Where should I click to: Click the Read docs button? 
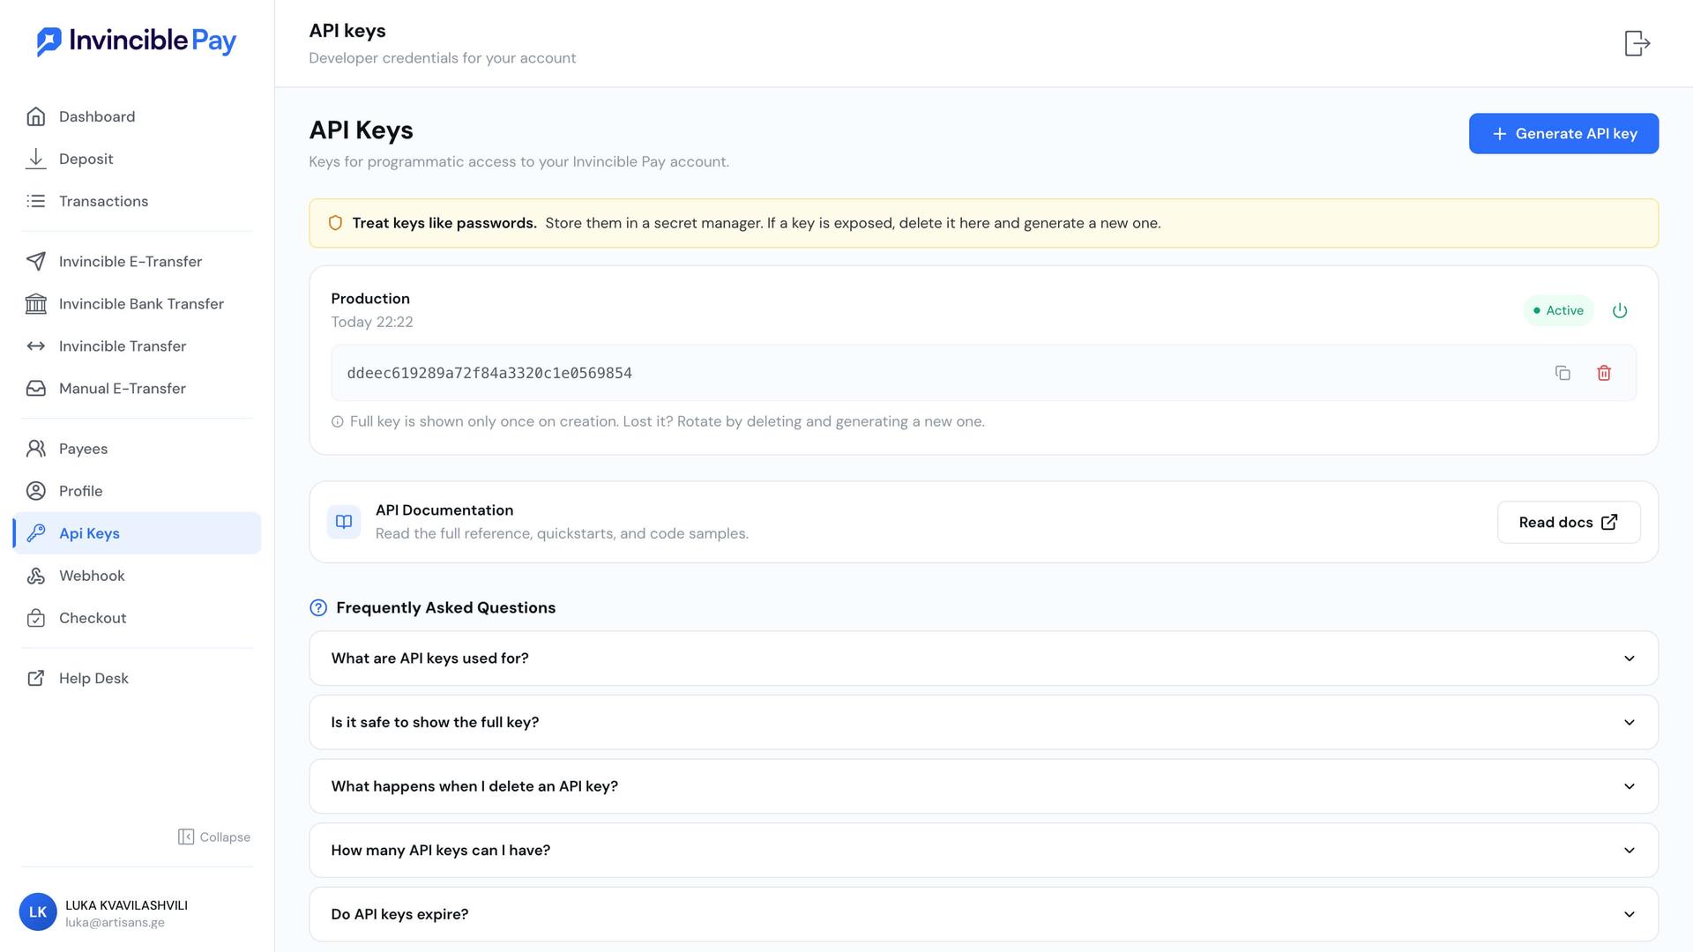(x=1569, y=522)
